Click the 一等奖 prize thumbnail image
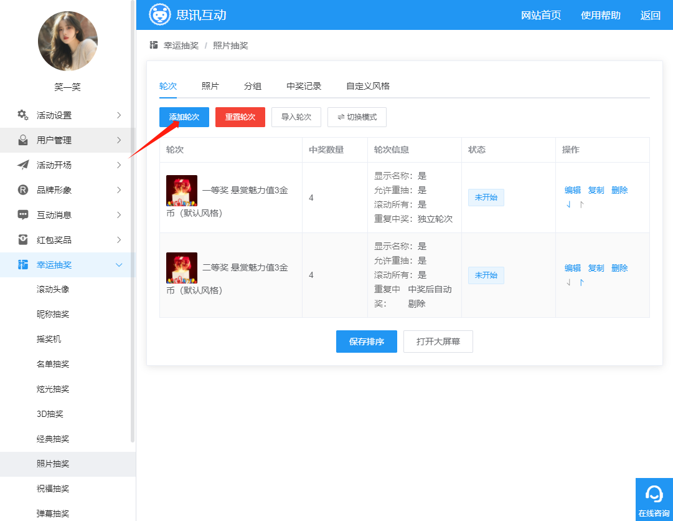The width and height of the screenshot is (673, 521). point(182,191)
